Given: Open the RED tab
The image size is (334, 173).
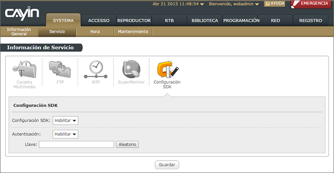Looking at the screenshot, I should (275, 20).
